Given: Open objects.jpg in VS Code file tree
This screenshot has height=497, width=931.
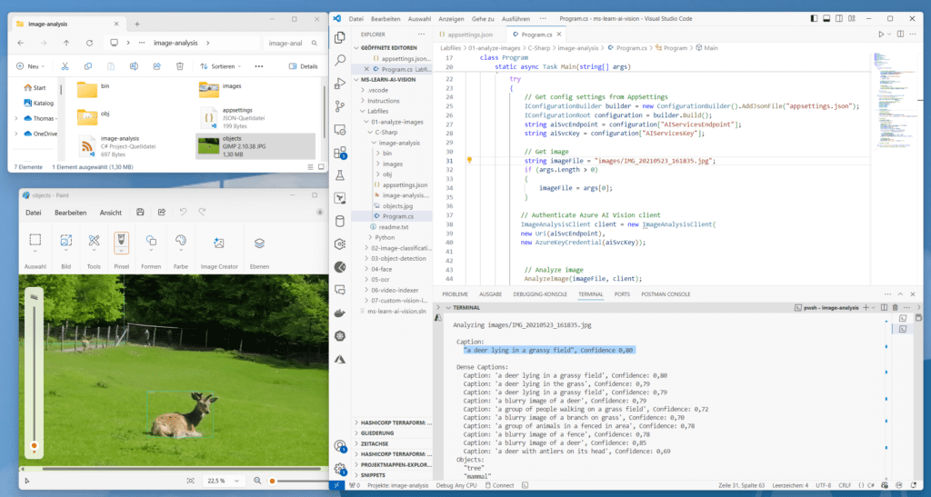Looking at the screenshot, I should coord(397,206).
